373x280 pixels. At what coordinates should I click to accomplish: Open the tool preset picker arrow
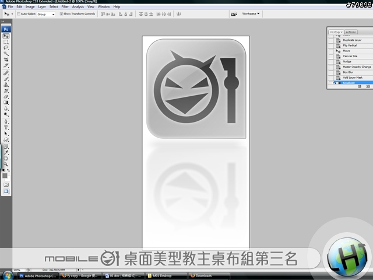[x=12, y=14]
